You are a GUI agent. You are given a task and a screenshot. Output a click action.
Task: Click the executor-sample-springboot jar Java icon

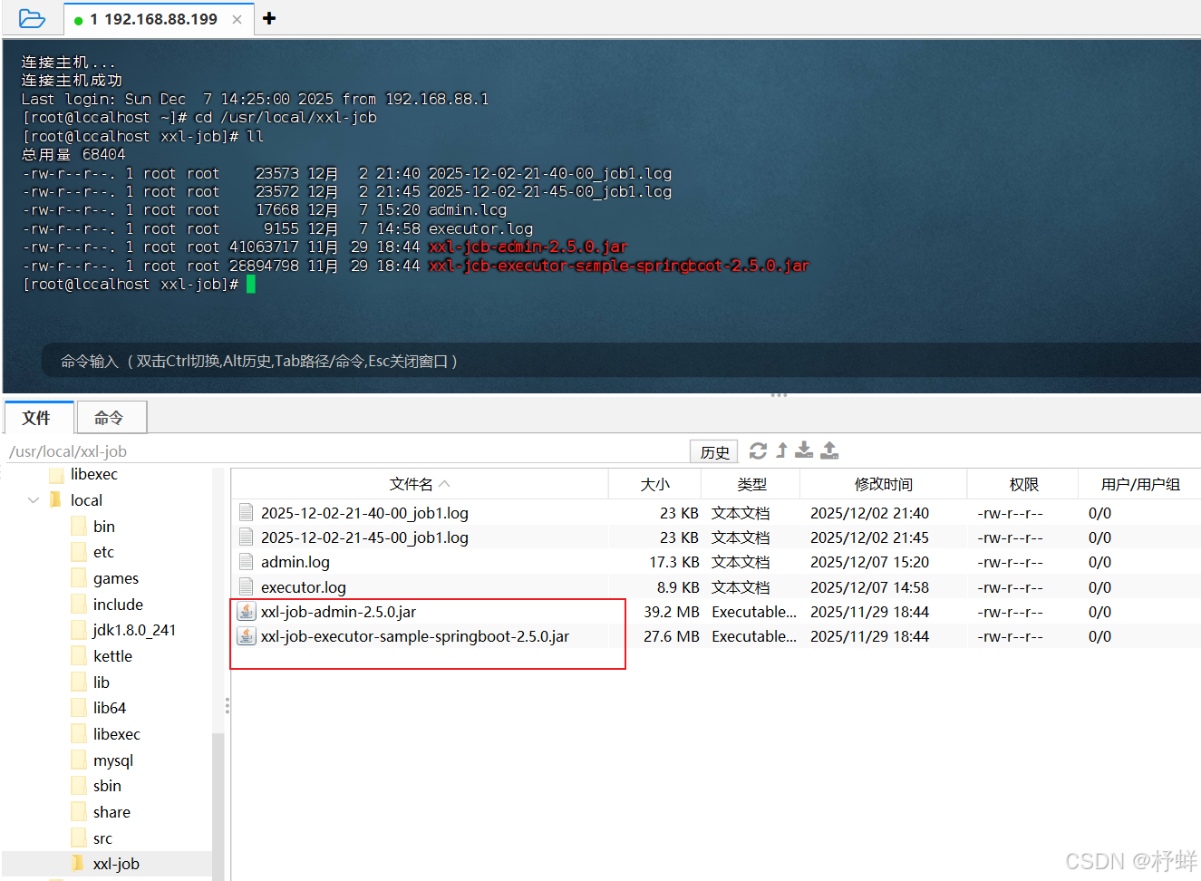point(246,636)
